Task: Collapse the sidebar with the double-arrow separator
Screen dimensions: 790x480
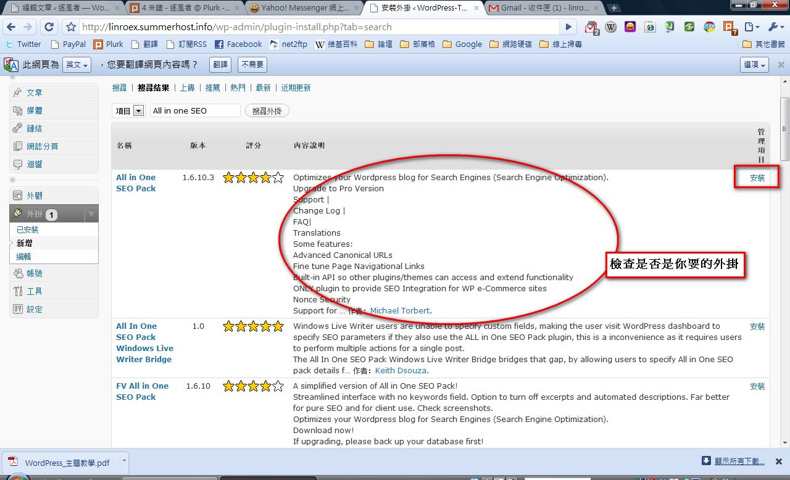Action: 12,180
